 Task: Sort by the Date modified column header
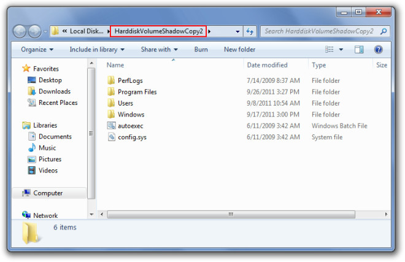click(267, 65)
